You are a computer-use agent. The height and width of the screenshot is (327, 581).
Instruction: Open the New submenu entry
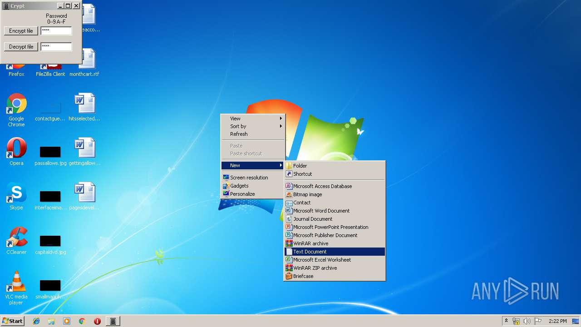(253, 165)
